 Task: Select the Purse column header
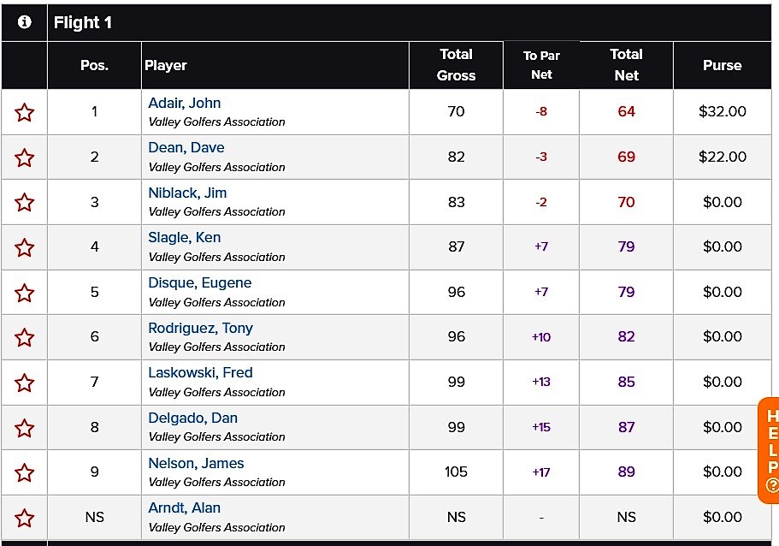[722, 65]
